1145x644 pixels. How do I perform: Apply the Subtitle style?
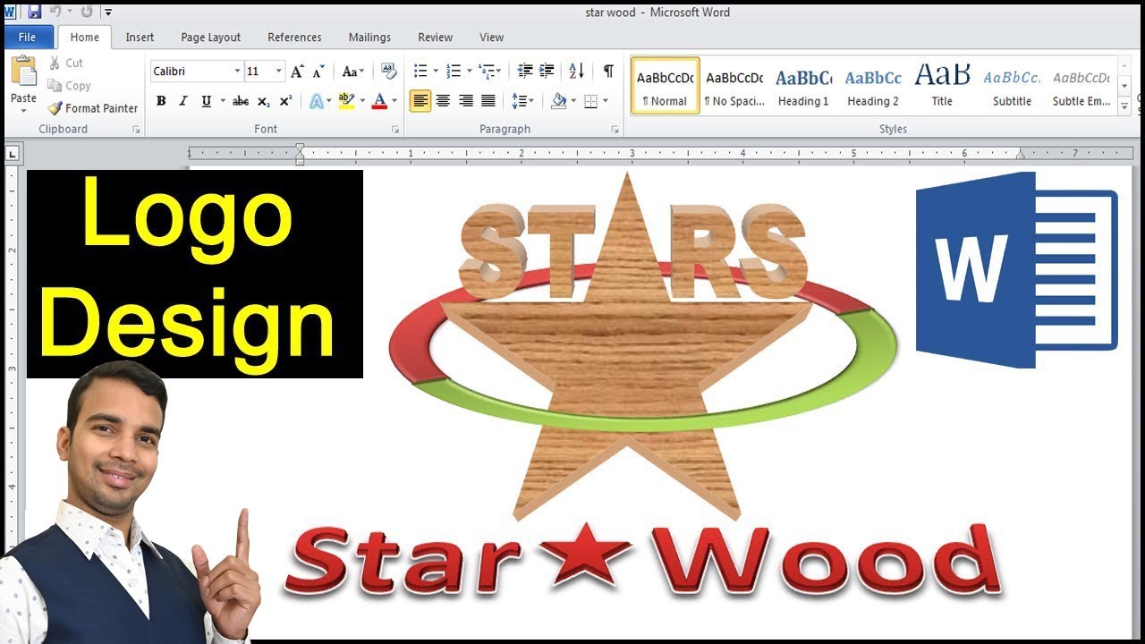tap(1012, 86)
